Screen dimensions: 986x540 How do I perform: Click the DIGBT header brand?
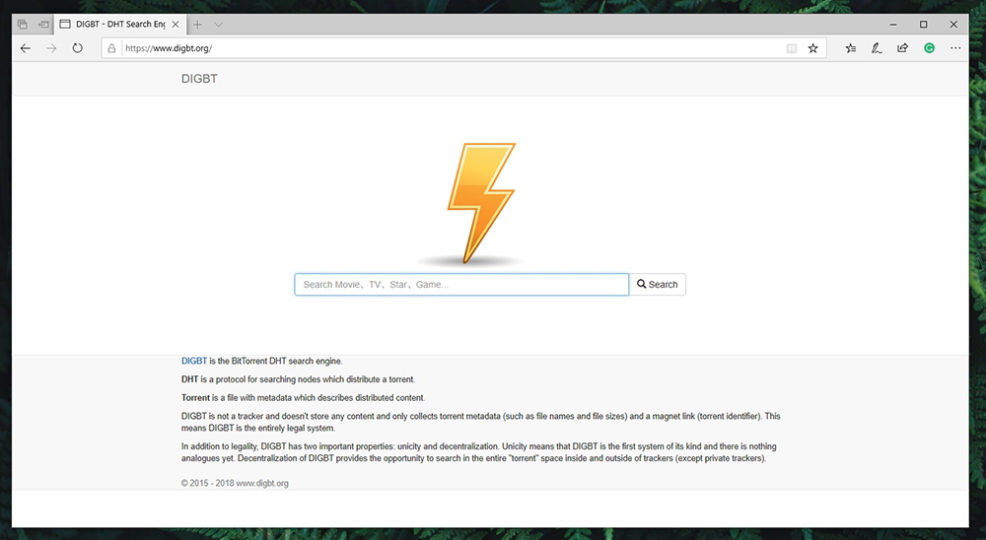click(x=199, y=79)
